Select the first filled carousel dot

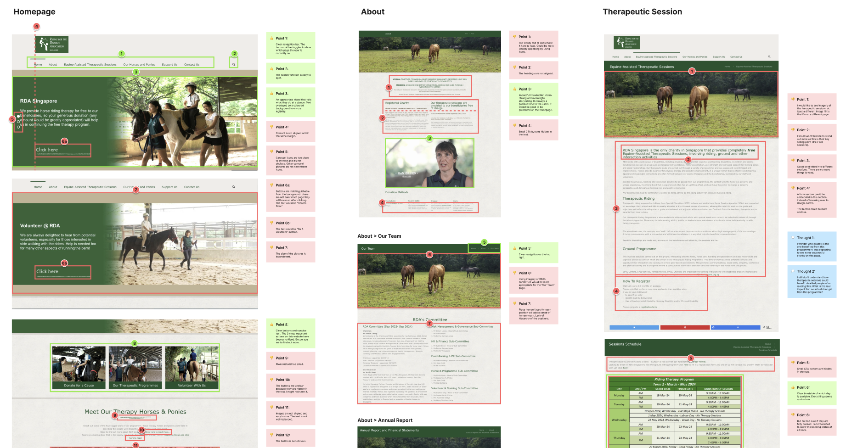point(18,117)
